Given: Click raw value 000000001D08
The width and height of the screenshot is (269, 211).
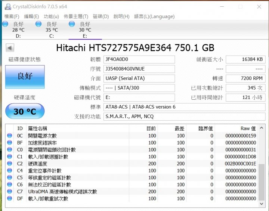Looking at the screenshot, I should (240, 156).
